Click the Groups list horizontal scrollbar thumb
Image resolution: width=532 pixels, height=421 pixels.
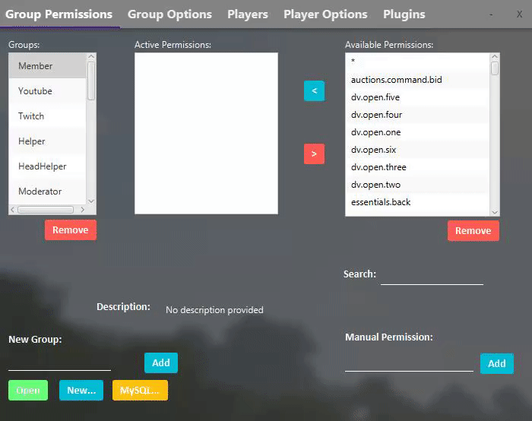[x=46, y=210]
